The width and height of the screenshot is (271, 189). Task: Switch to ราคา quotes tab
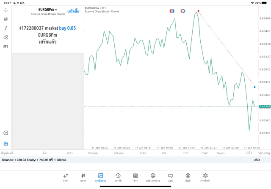pos(66,177)
